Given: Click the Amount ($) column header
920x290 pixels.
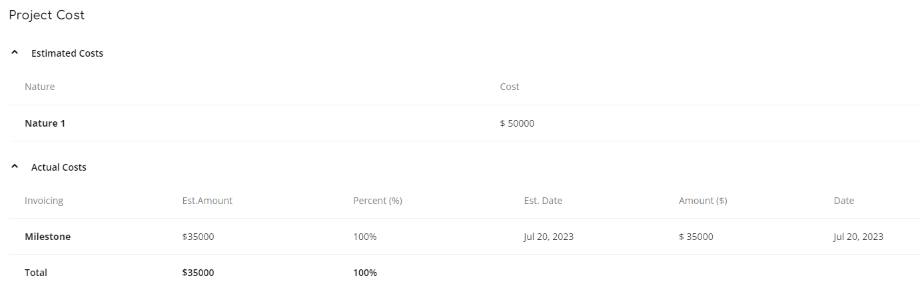Looking at the screenshot, I should pyautogui.click(x=703, y=201).
